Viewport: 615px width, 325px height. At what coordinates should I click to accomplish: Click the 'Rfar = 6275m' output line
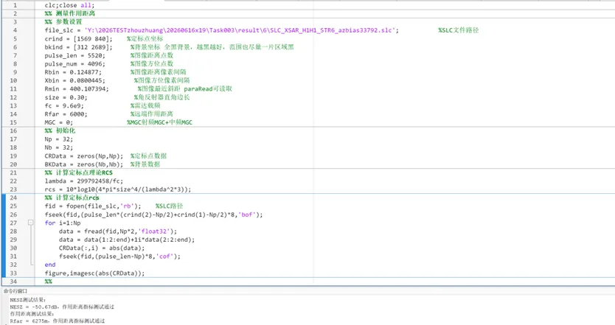[58, 321]
